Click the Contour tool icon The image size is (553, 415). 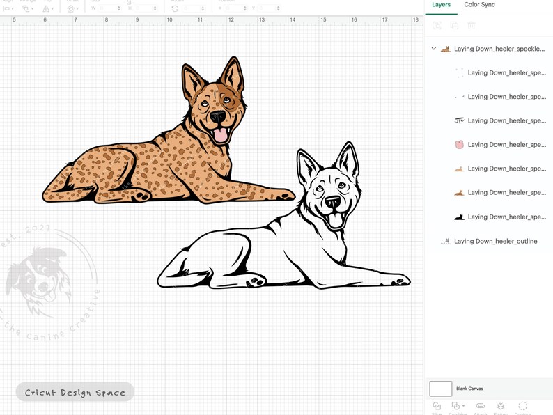[x=522, y=406]
